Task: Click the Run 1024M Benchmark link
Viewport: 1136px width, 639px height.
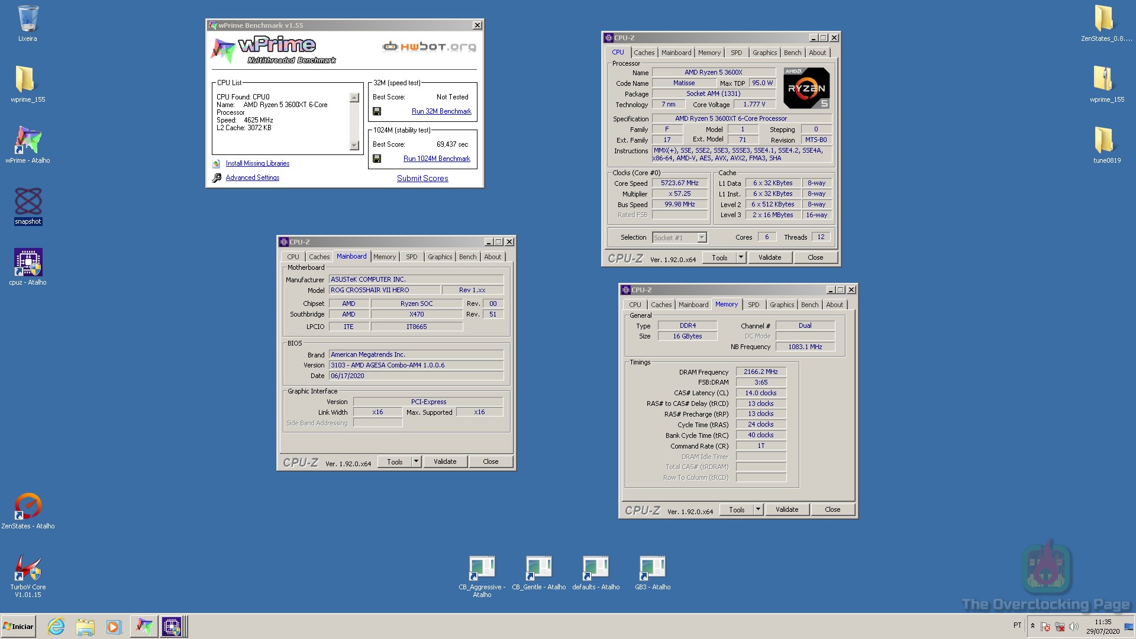Action: click(437, 159)
